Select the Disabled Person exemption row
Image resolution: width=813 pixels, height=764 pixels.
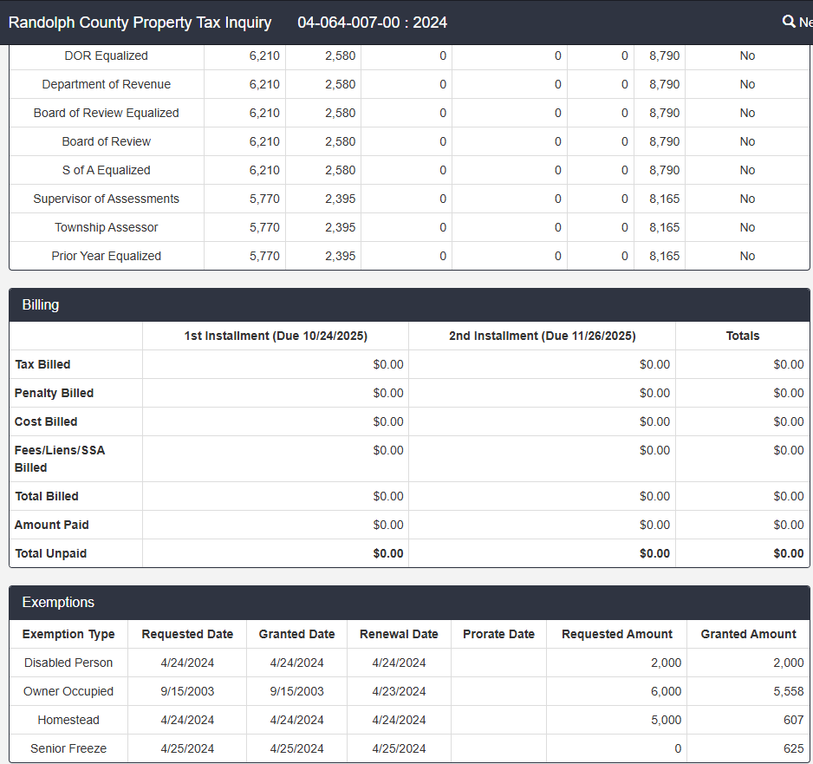pos(68,663)
